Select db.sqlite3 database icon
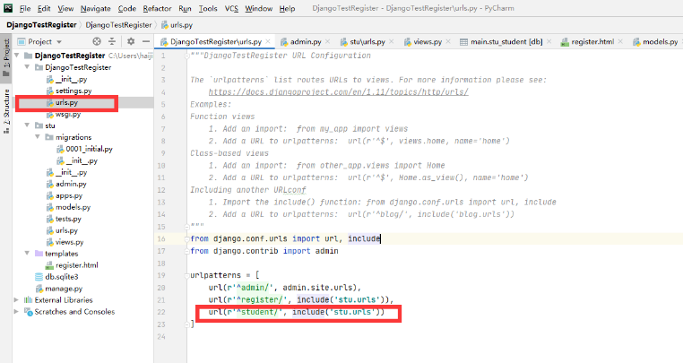This screenshot has height=363, width=683. pos(39,277)
